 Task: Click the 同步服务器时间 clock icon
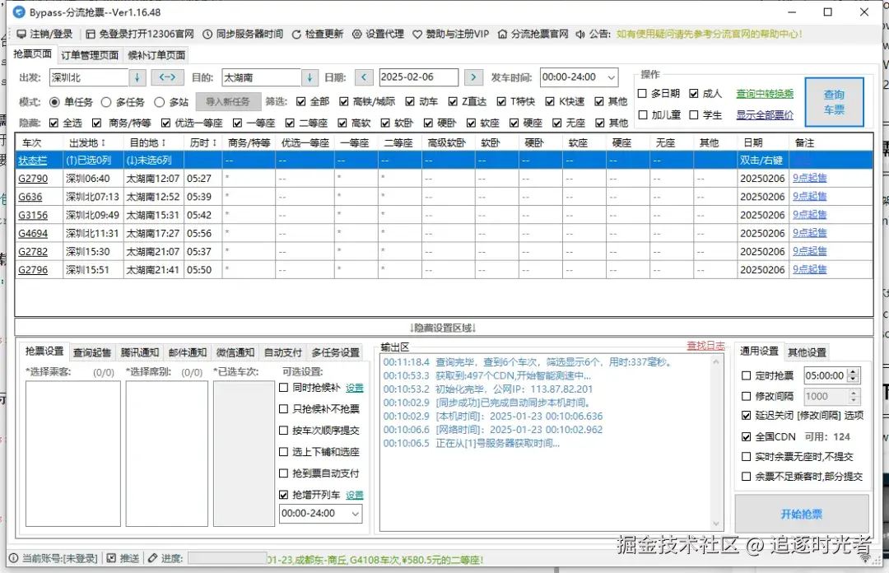pos(207,34)
